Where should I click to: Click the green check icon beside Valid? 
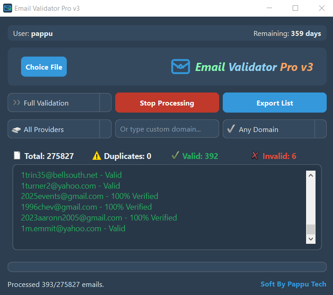[x=175, y=156]
